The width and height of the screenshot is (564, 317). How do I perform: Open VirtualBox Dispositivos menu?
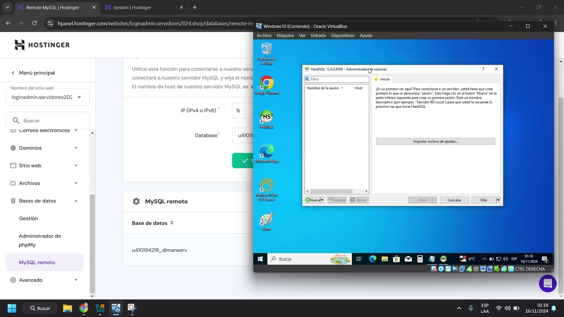(x=343, y=35)
